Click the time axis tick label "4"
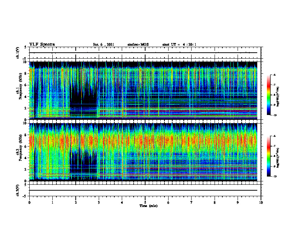Viewport: 294px width, 227px height. click(122, 203)
